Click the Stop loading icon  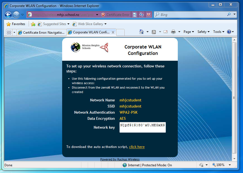point(148,14)
